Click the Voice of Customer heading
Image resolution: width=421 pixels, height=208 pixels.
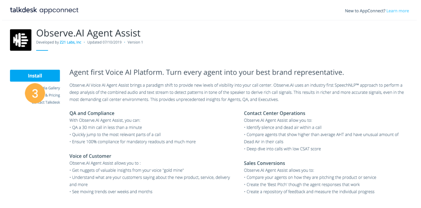[x=90, y=156]
